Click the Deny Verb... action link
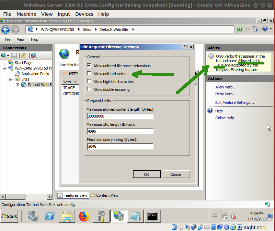Viewport: 275px width, 231px height. (226, 94)
